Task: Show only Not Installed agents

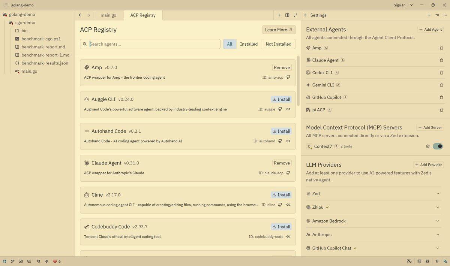Action: (x=278, y=44)
